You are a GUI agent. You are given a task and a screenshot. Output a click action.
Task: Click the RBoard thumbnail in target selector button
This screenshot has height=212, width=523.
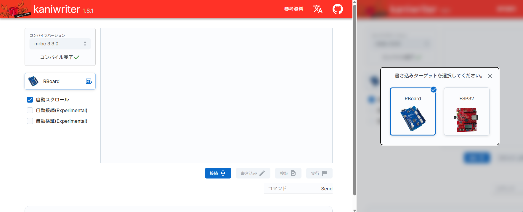(33, 81)
